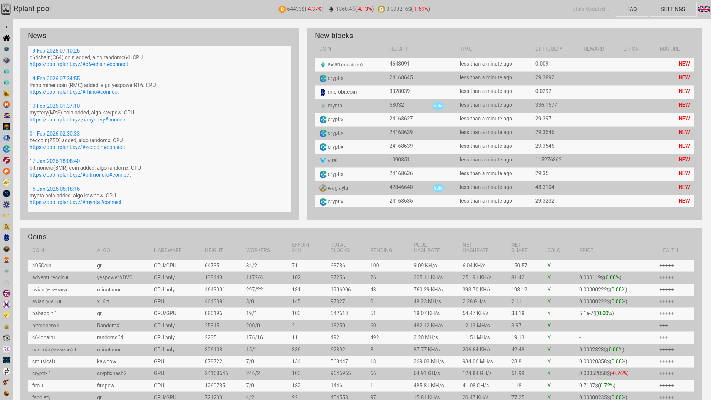Open the red eye coin sidebar icon
The height and width of the screenshot is (400, 711).
[6, 382]
